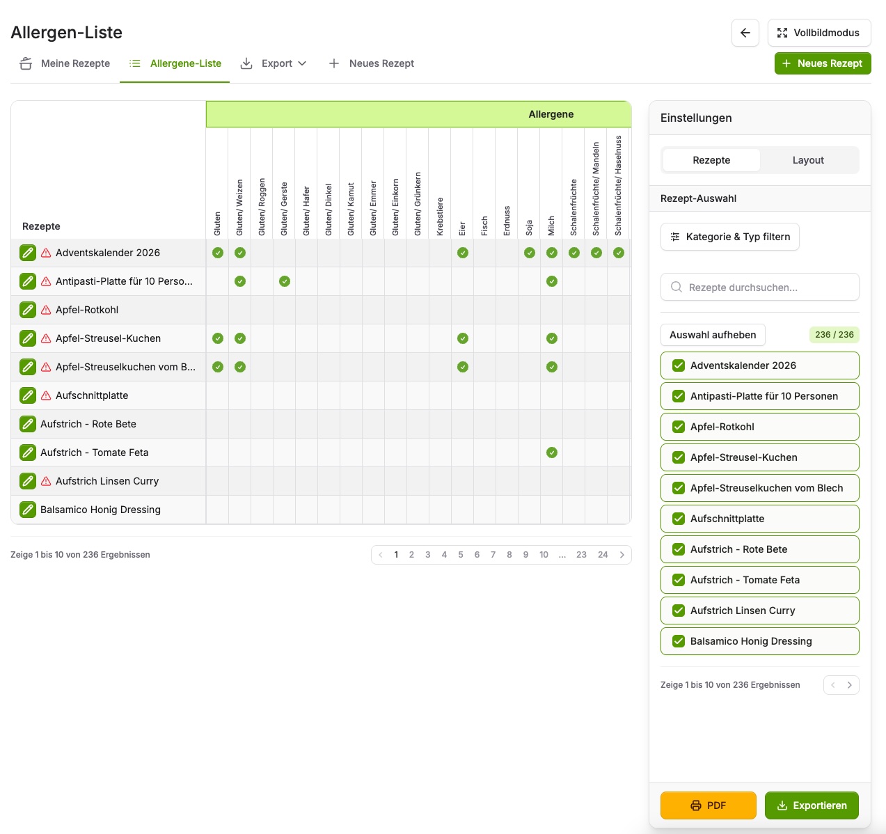886x834 pixels.
Task: Click Milch checkmark for Aufstrich - Tomate Feta
Action: click(552, 453)
